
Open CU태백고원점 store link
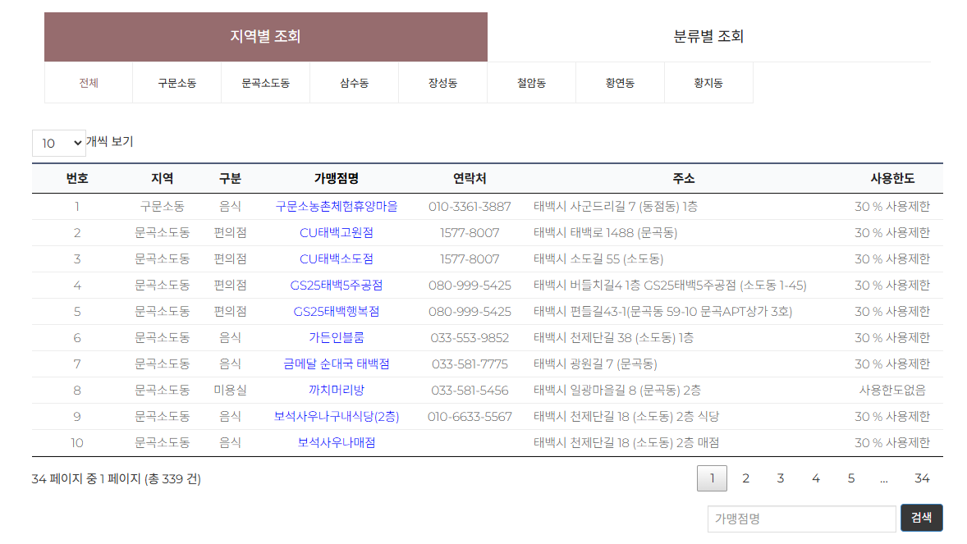pos(336,233)
